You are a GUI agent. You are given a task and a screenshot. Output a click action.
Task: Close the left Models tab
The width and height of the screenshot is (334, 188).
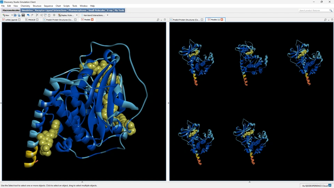[x=92, y=19]
